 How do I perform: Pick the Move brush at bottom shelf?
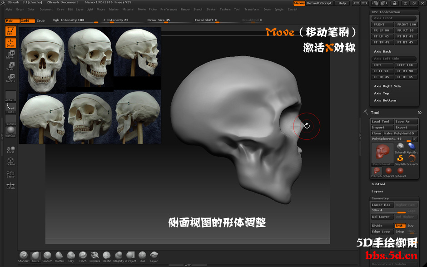[35, 257]
